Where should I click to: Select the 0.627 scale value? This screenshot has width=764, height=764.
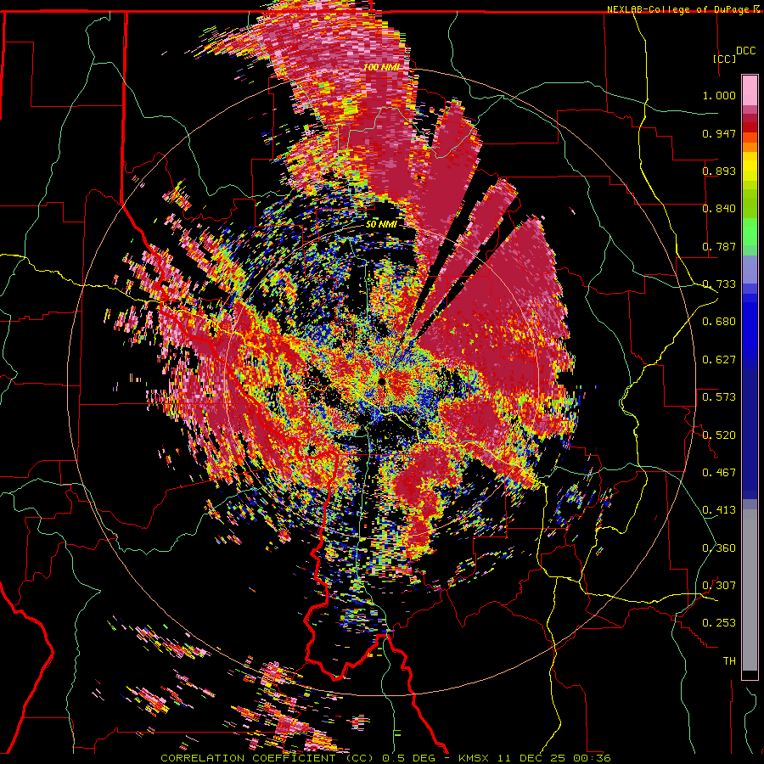tap(719, 359)
